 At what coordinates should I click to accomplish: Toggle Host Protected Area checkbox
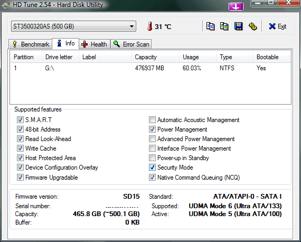(x=20, y=158)
